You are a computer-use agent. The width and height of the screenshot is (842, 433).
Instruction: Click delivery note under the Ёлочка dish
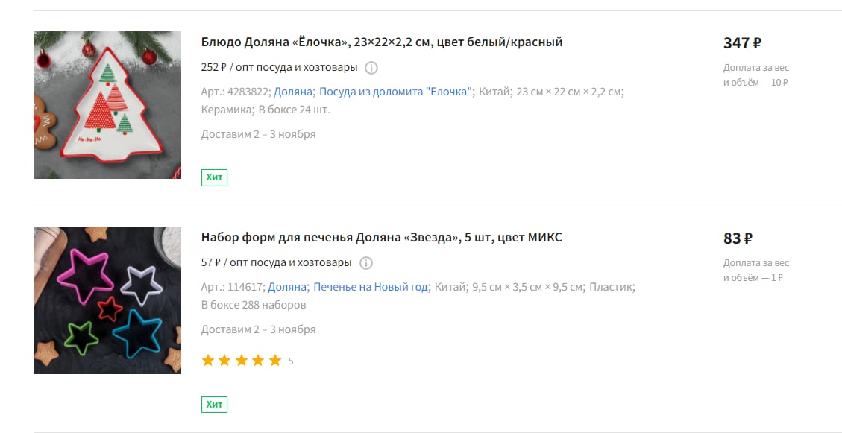(x=258, y=134)
